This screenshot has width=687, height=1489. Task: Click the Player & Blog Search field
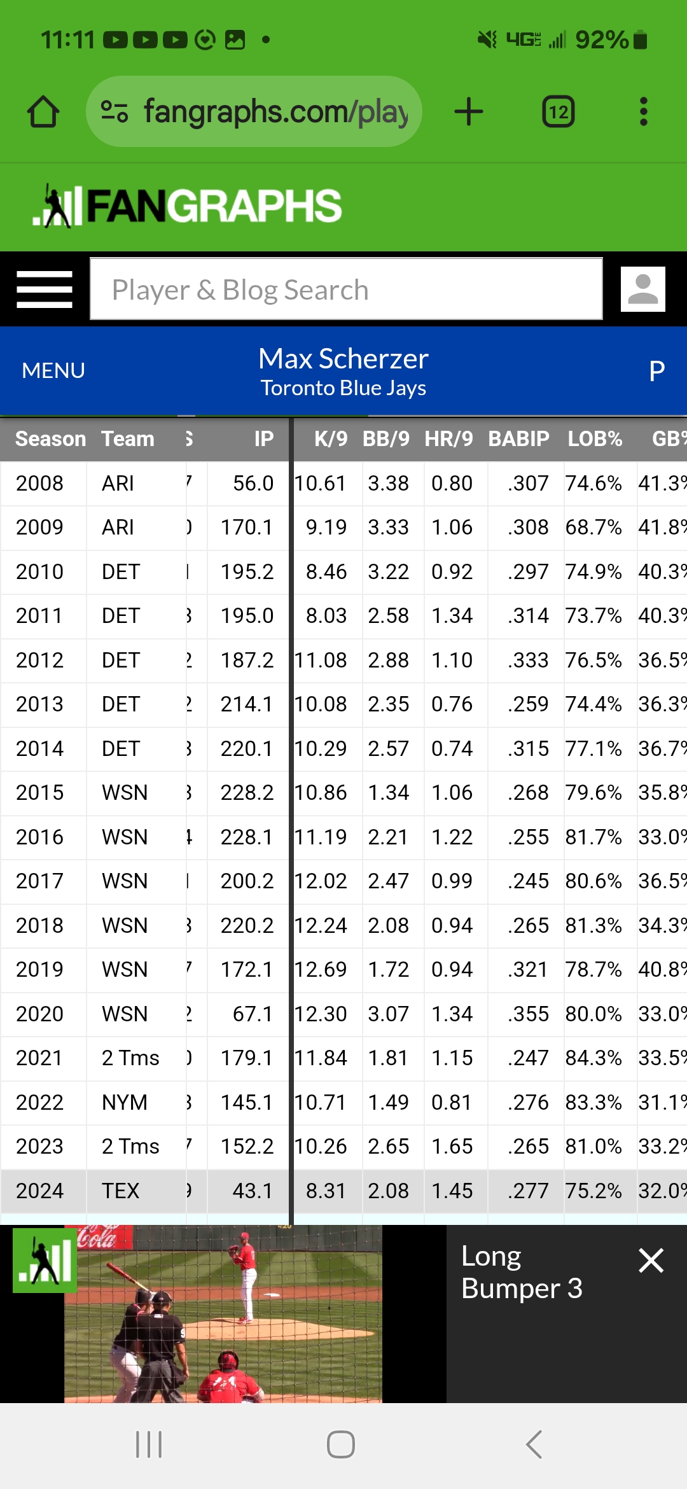[x=346, y=290]
